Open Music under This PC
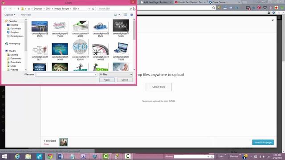Image resolution: width=285 pixels, height=160 pixels. click(13, 66)
